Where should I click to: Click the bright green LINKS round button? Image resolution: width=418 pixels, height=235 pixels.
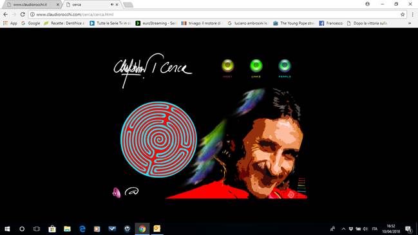coord(256,66)
